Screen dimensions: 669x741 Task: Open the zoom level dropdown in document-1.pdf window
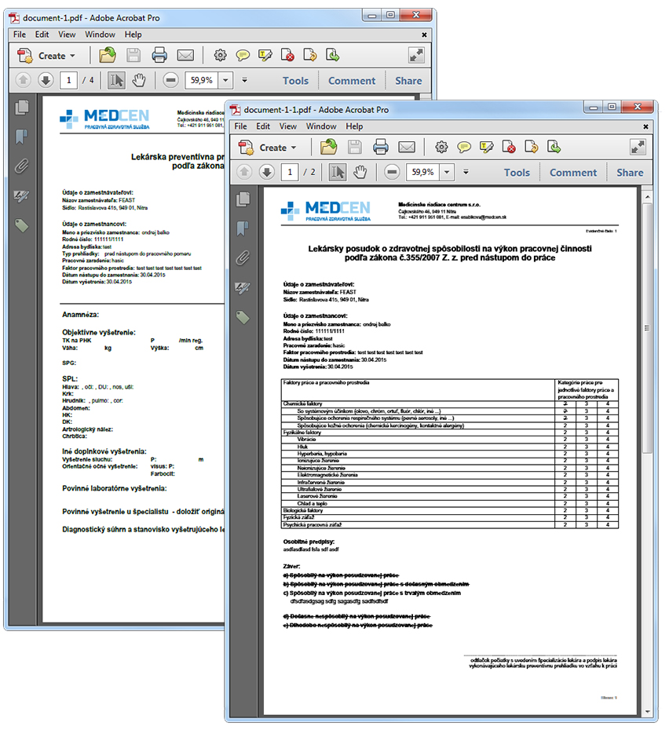click(x=225, y=80)
